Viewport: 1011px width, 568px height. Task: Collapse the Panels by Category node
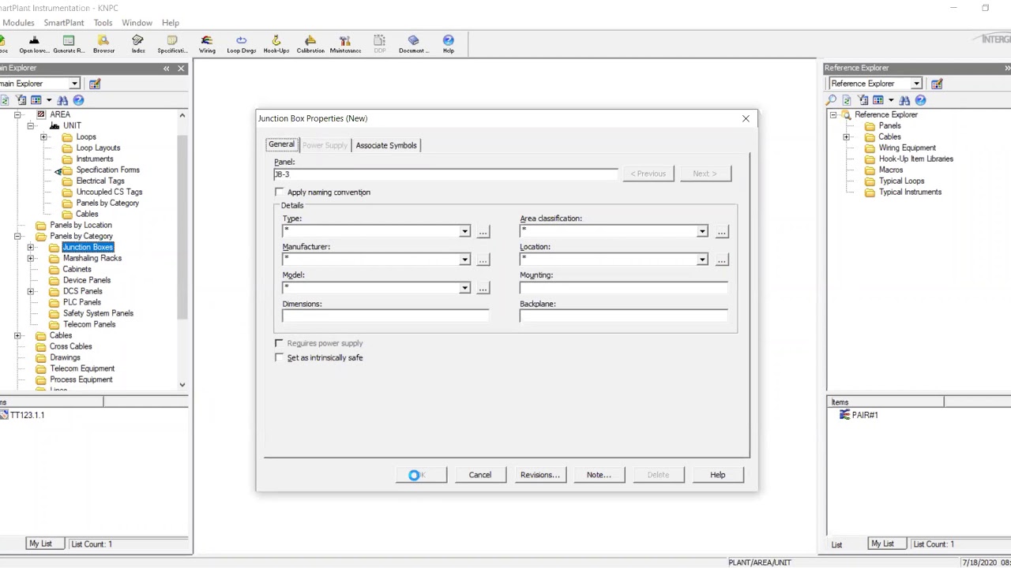pyautogui.click(x=17, y=236)
